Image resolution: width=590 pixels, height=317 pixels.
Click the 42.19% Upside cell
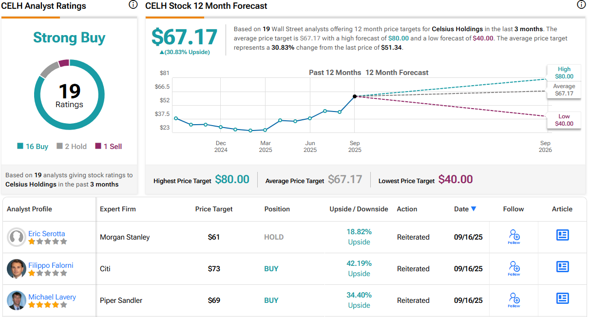pyautogui.click(x=359, y=269)
